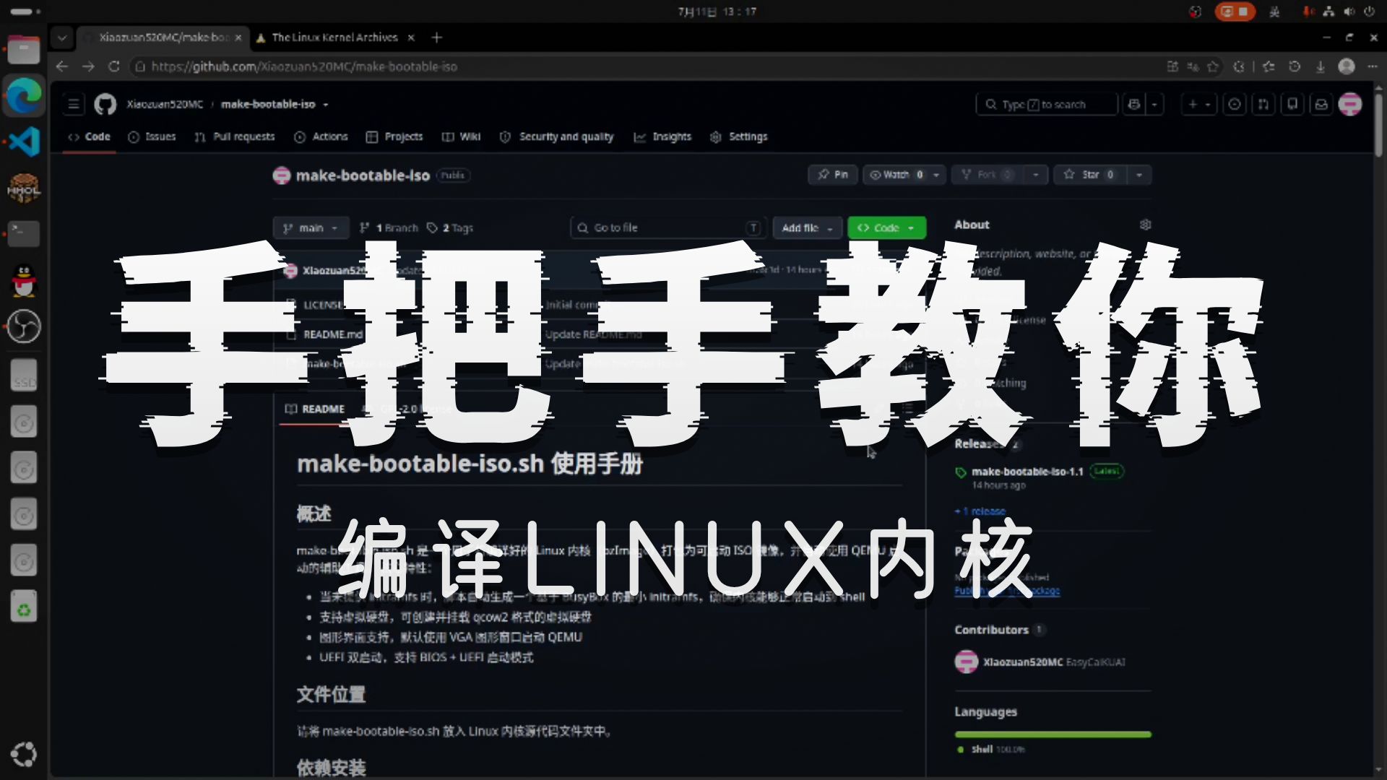The width and height of the screenshot is (1387, 780).
Task: Expand the green Code dropdown button
Action: click(886, 227)
